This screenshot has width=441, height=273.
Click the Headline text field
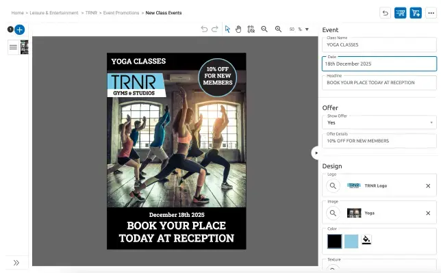tap(379, 83)
